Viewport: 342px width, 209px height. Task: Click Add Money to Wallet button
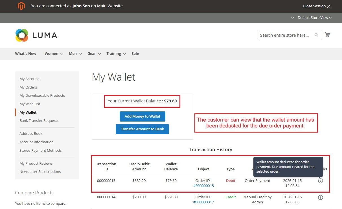pos(142,116)
